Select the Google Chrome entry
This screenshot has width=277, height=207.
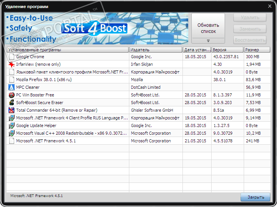30,57
